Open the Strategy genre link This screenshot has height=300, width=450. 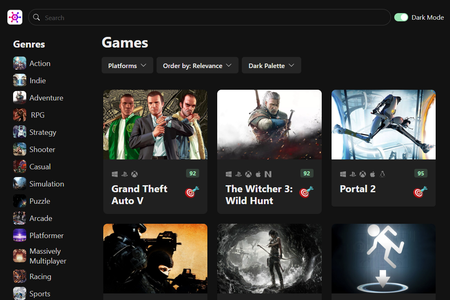point(43,132)
